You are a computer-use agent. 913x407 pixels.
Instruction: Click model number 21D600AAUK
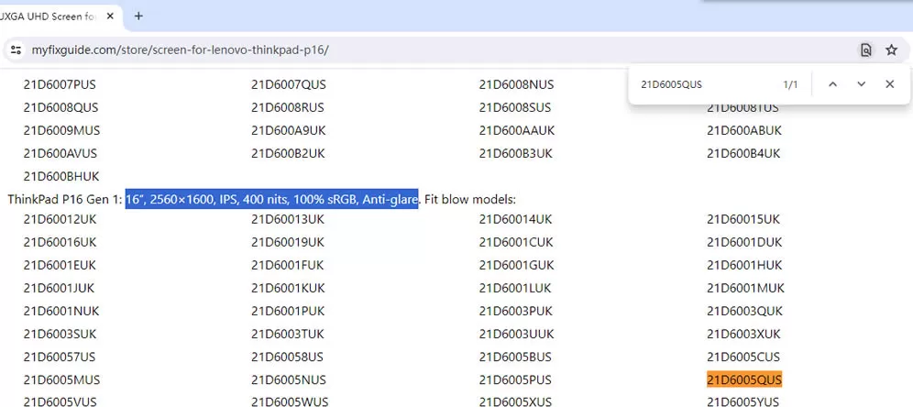point(517,131)
